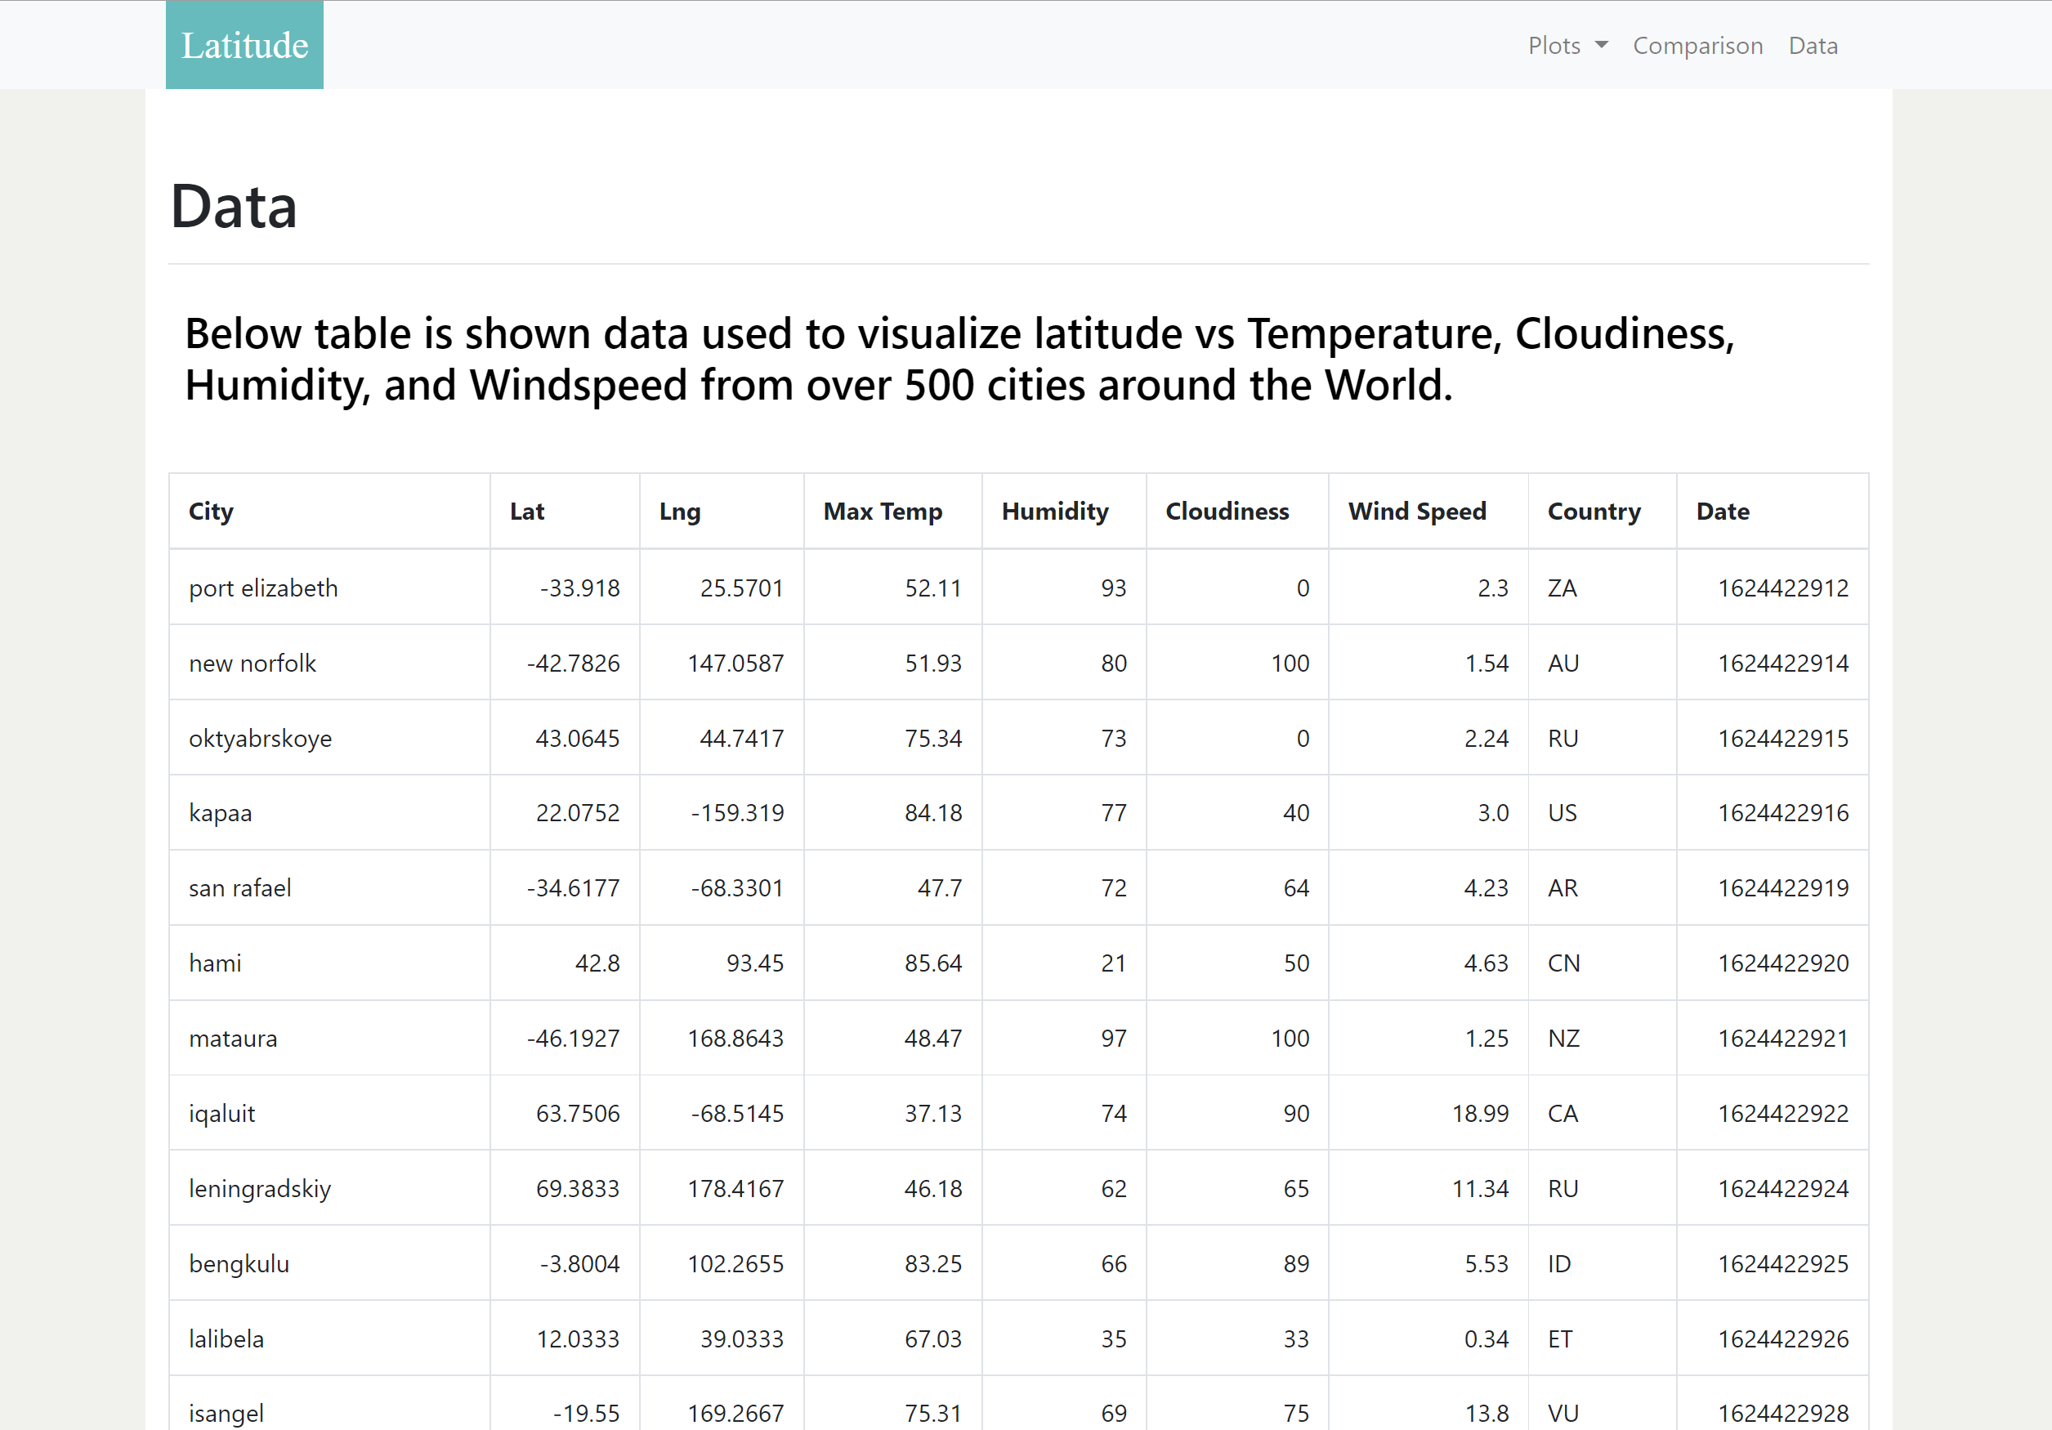The width and height of the screenshot is (2052, 1430).
Task: Select the hami city cell
Action: tap(330, 963)
